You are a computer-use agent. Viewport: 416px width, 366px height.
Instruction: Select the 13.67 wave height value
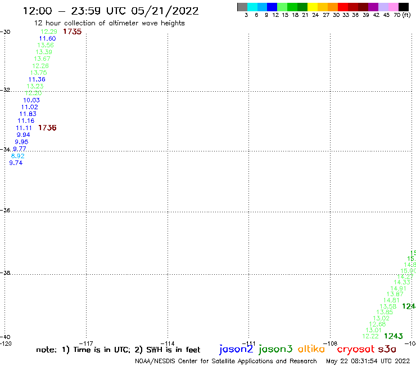pos(42,59)
